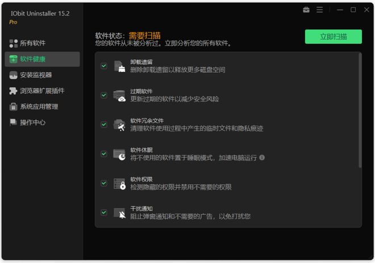Click the 操作中心 chat icon

(x=13, y=122)
